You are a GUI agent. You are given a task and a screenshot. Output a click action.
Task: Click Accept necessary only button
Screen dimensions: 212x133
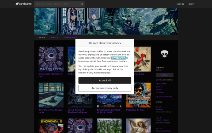point(105,88)
